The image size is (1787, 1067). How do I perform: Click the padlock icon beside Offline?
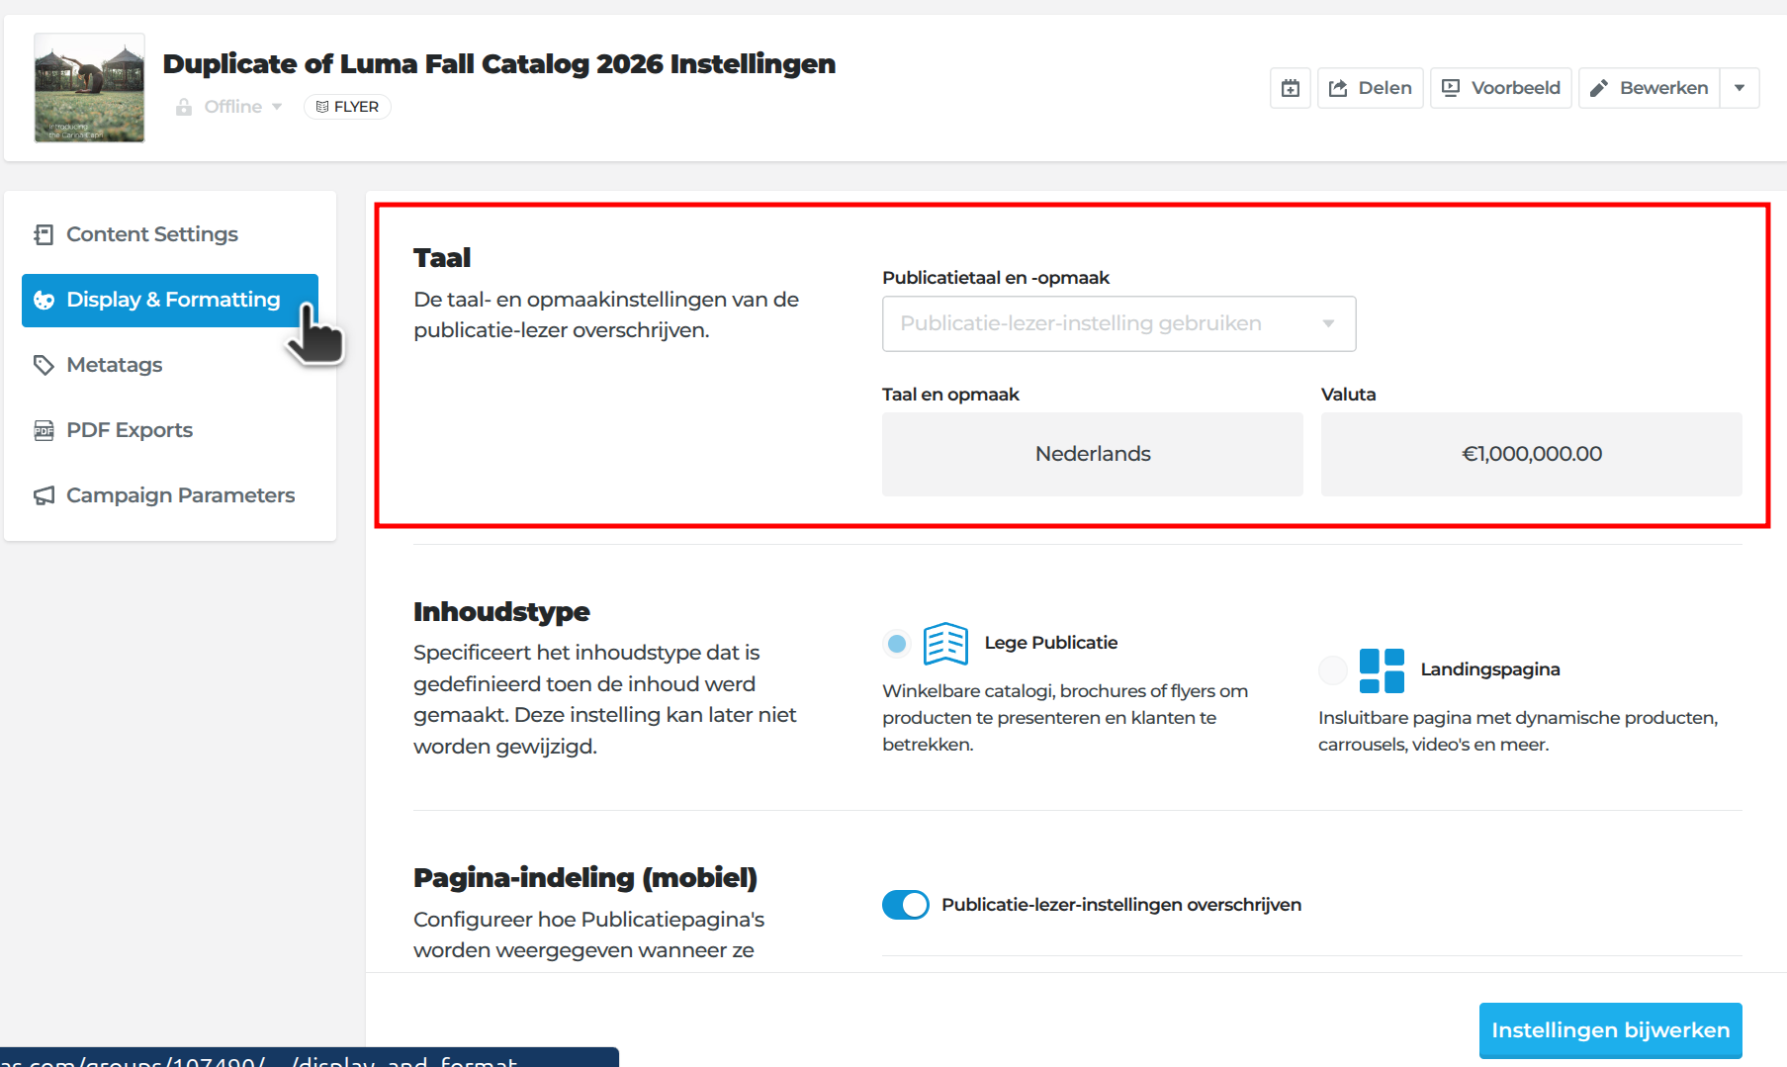[184, 107]
